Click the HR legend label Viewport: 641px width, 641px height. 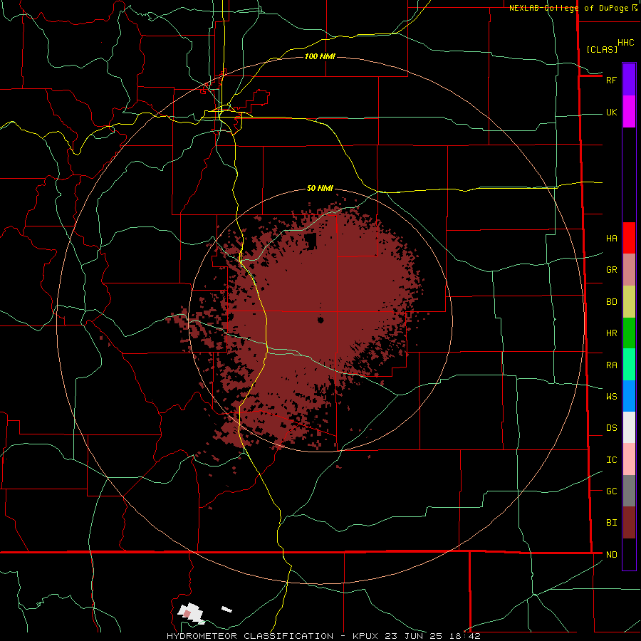(x=612, y=333)
